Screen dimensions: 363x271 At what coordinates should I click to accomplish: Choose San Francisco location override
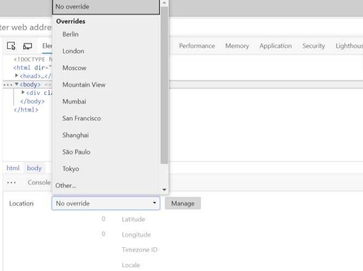coord(81,118)
